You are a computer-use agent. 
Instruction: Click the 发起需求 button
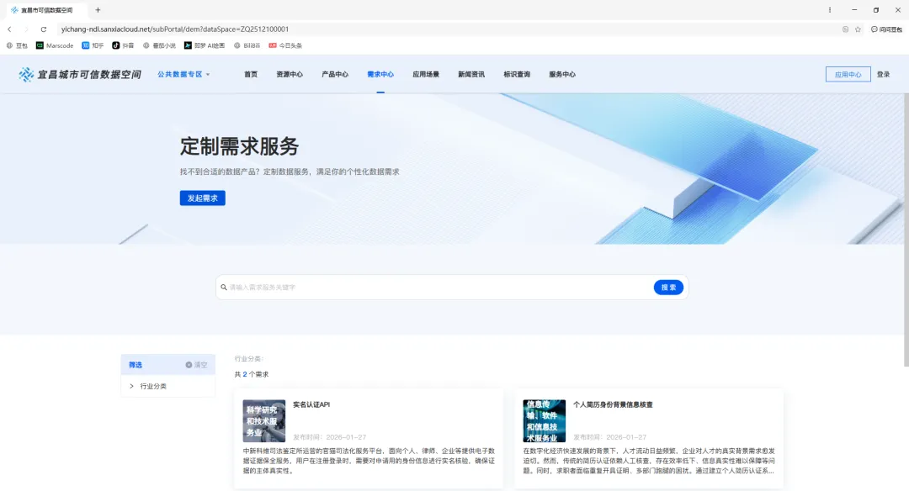coord(202,198)
